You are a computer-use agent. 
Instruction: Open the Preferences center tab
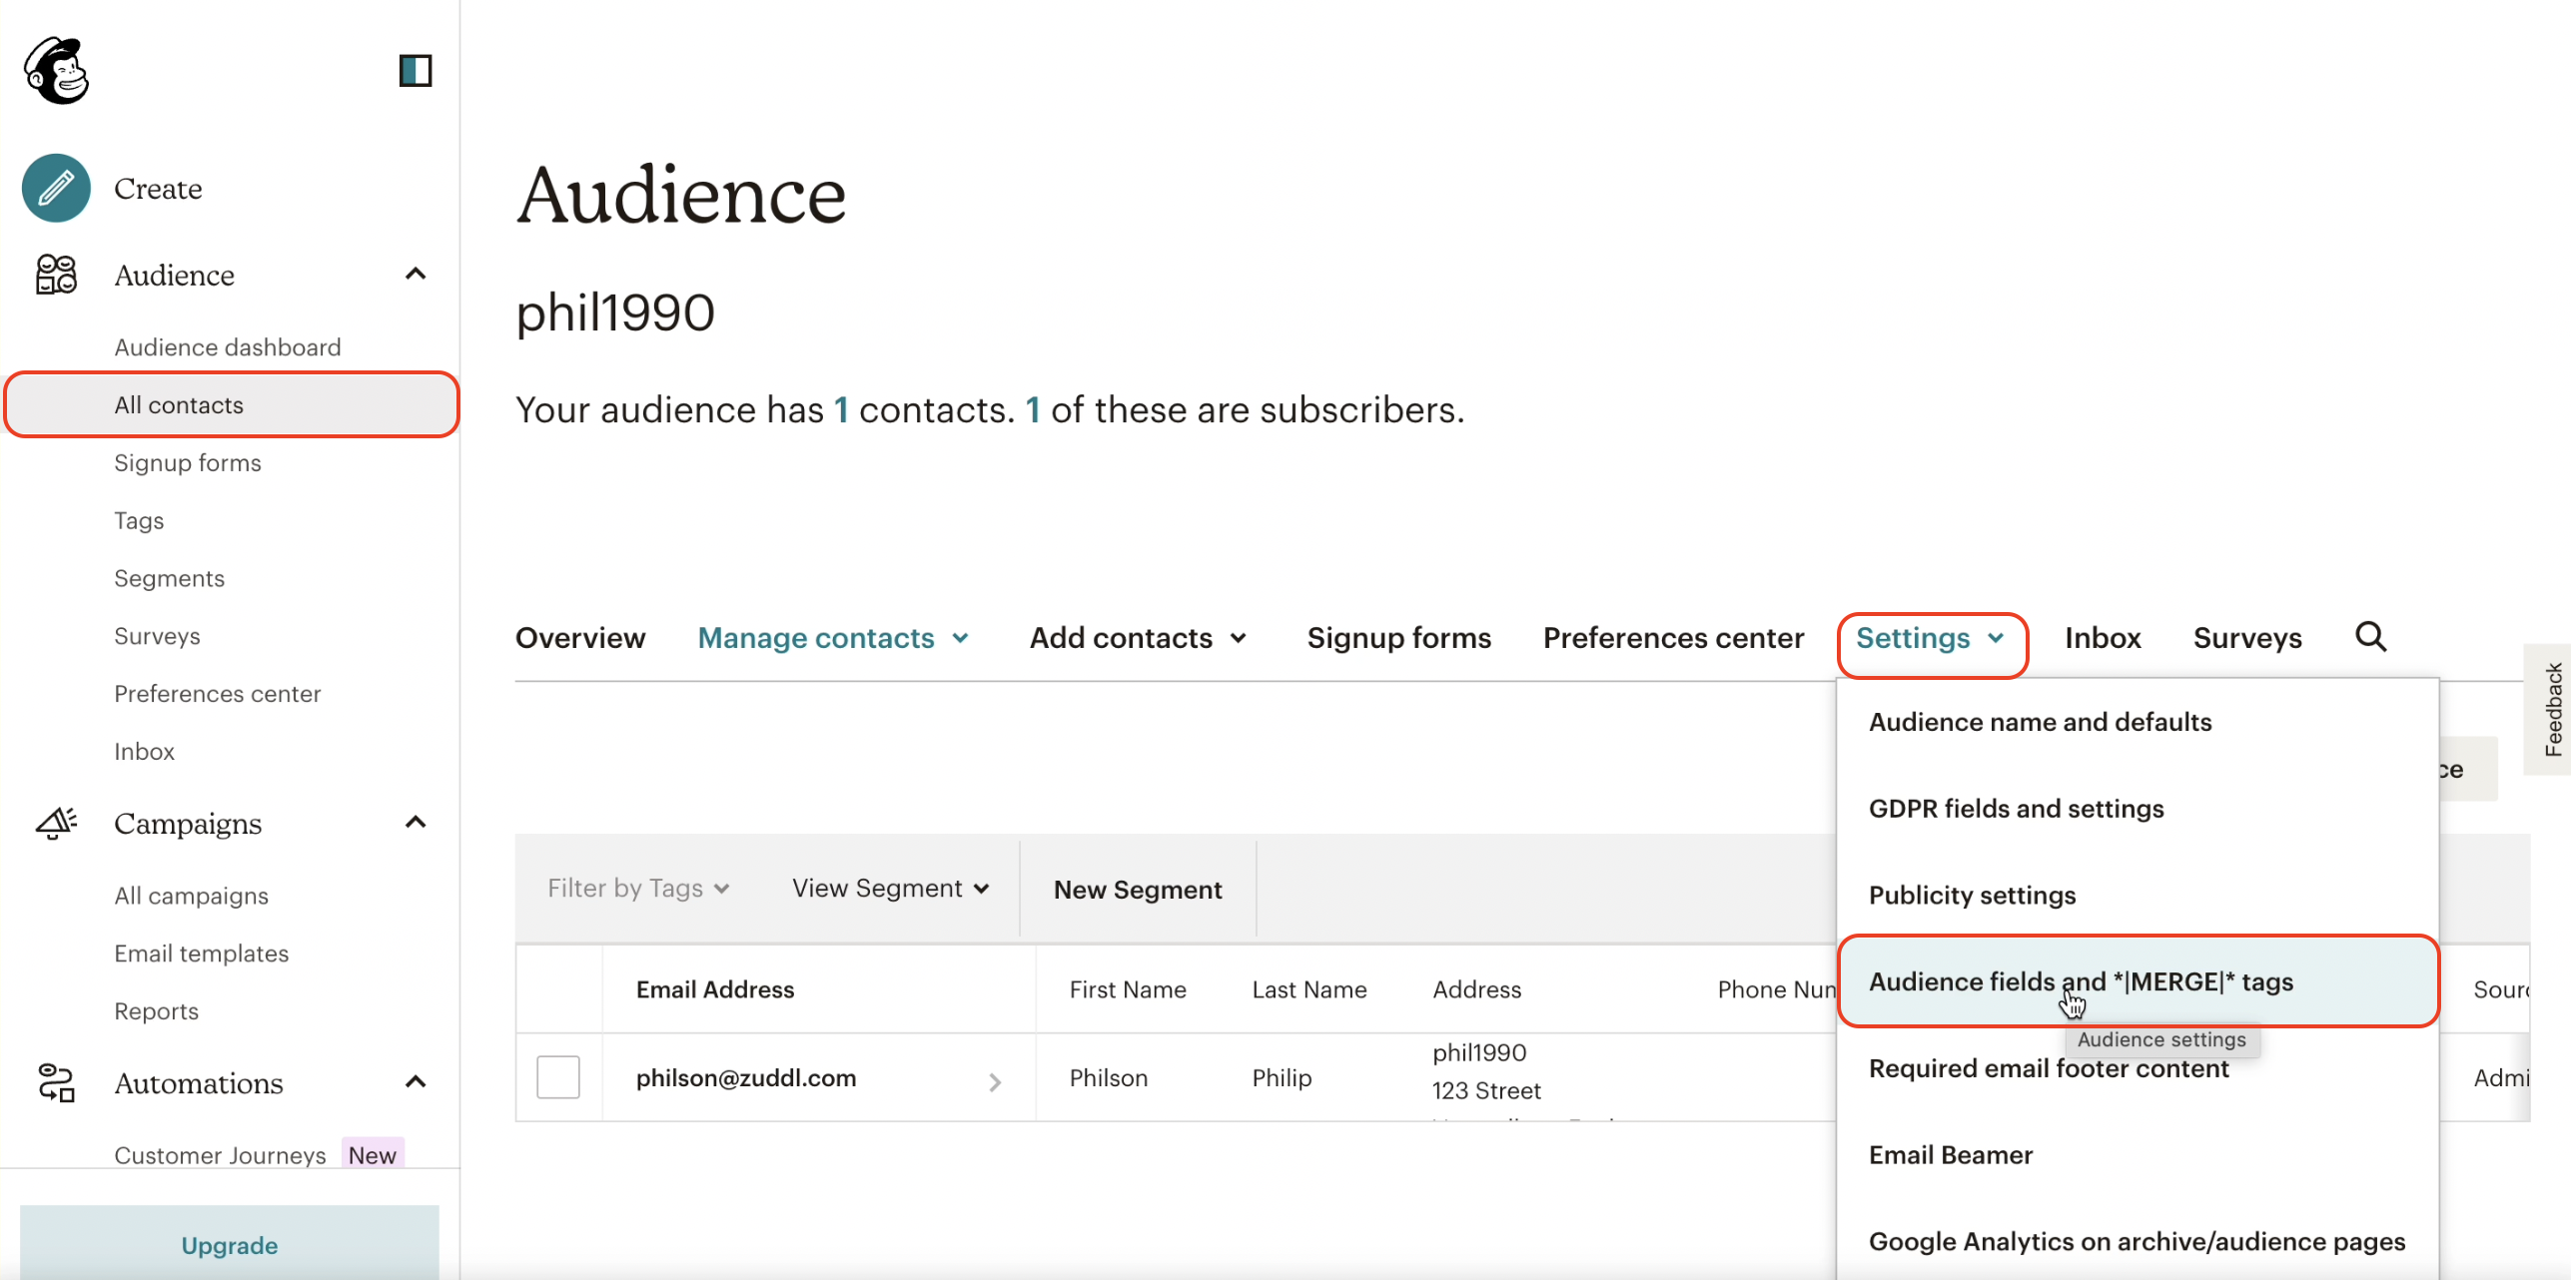(1673, 638)
